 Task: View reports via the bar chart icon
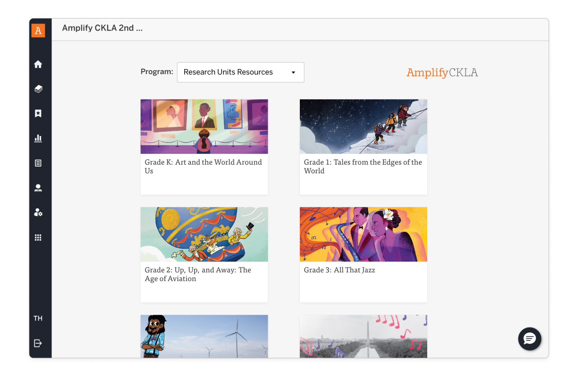point(38,138)
